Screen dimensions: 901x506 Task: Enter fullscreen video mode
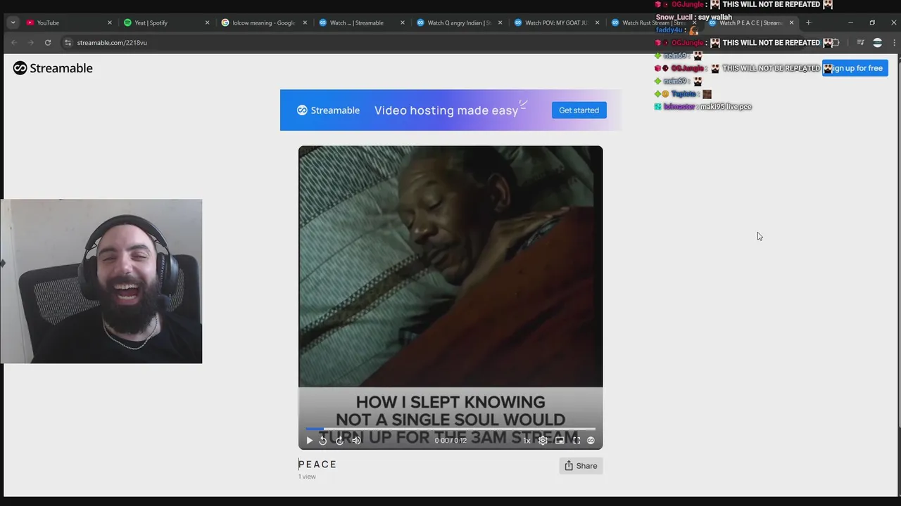pos(576,441)
